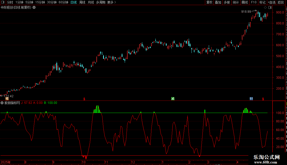
Task: Open the 股朋指标网 indicator dropdown
Action: (x=2, y=103)
